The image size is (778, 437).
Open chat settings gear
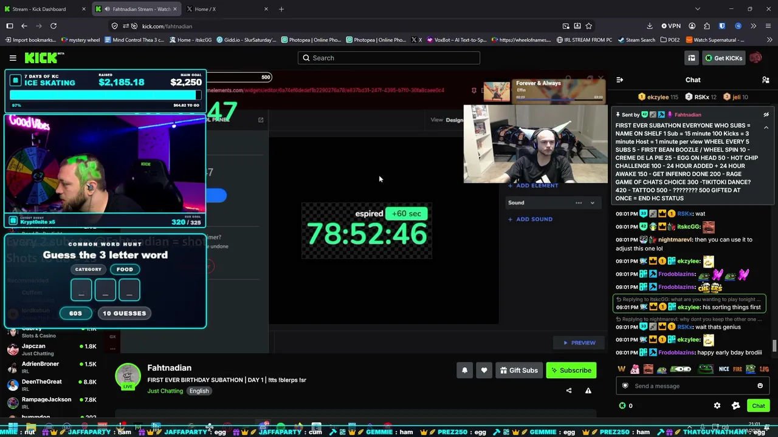point(717,405)
